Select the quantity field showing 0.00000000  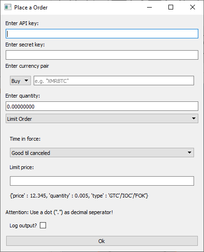click(102, 106)
